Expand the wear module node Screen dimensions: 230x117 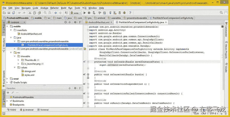pyautogui.click(x=7, y=79)
